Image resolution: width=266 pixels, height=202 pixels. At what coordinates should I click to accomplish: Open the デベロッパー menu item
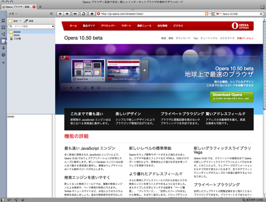click(108, 26)
